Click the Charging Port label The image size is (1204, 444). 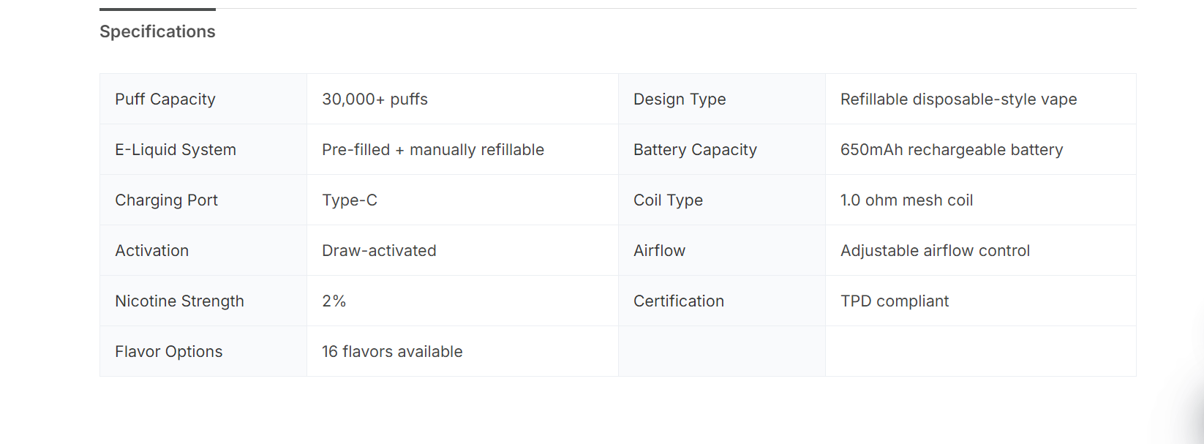point(166,200)
